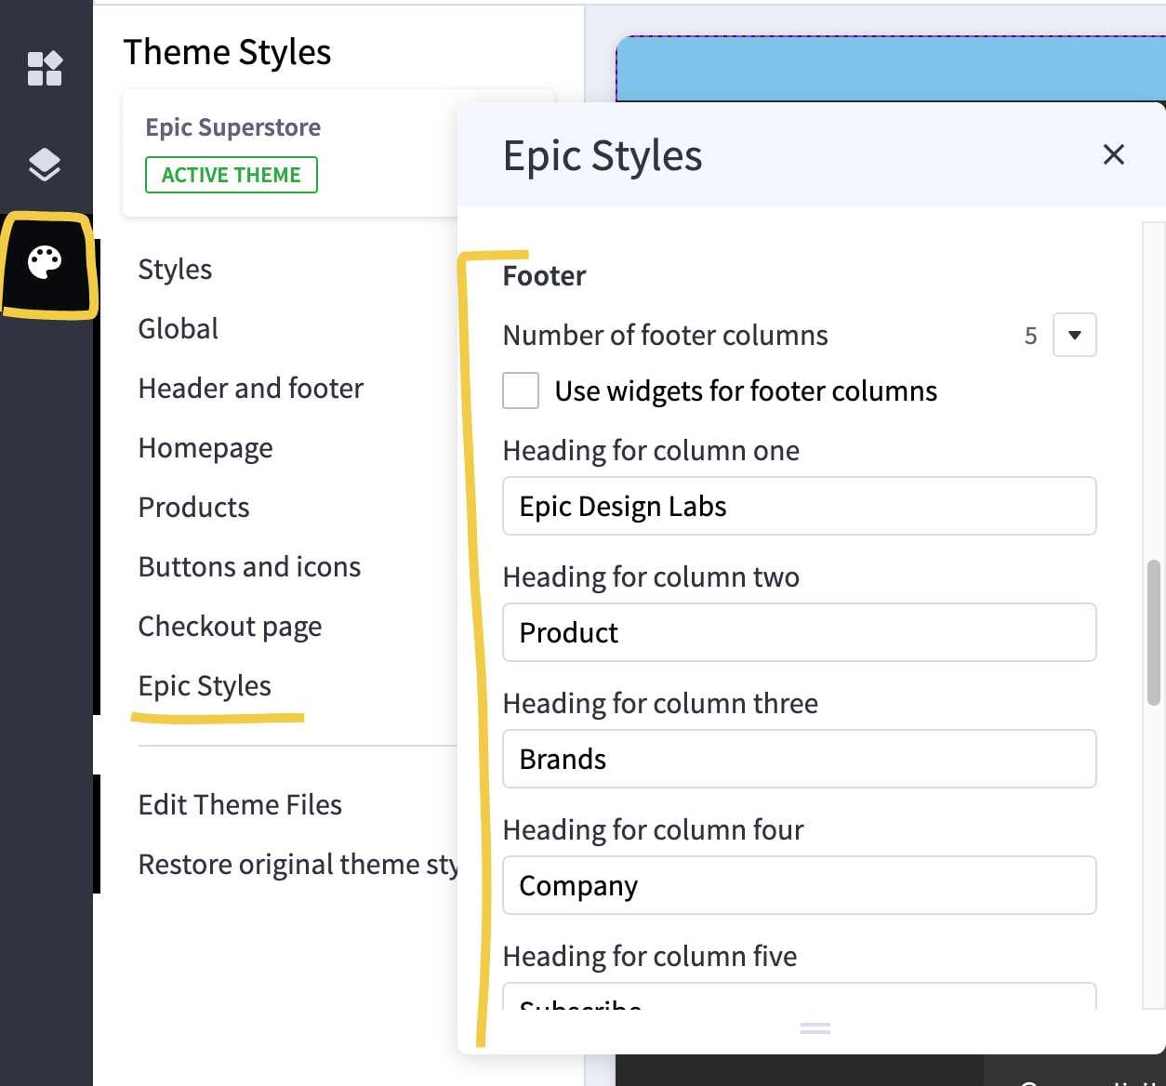Screen dimensions: 1166x1086
Task: Select Styles in the theme menu
Action: (x=174, y=269)
